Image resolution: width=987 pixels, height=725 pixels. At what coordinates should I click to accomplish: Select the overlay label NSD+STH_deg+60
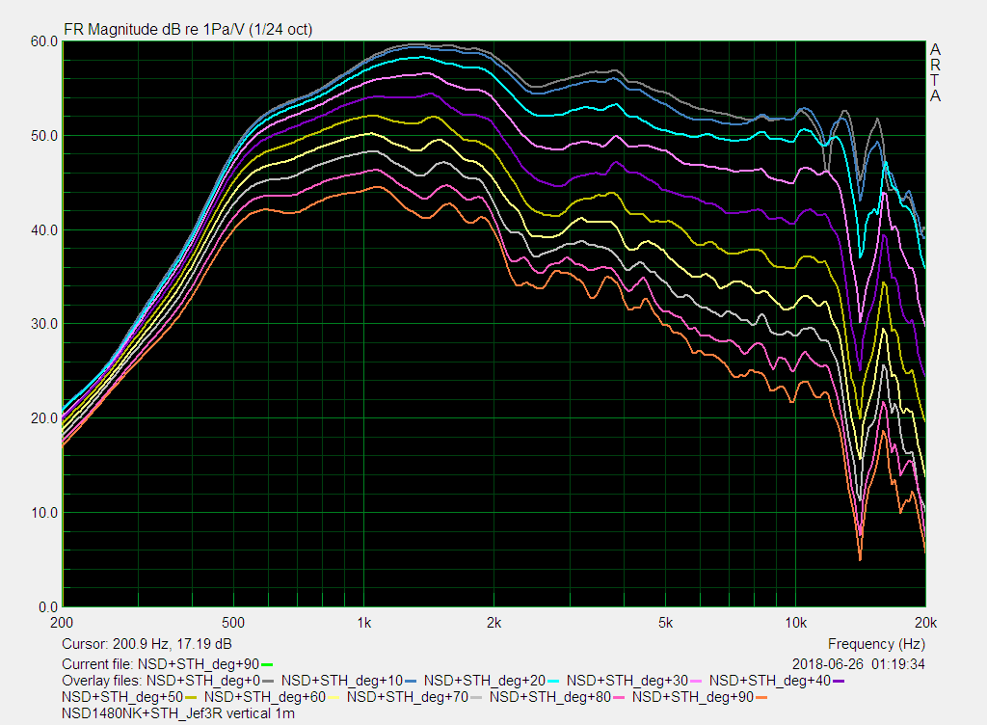[x=265, y=697]
